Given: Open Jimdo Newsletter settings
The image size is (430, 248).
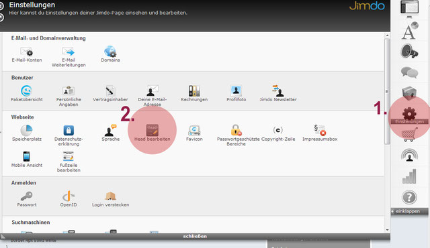Looking at the screenshot, I should 278,94.
